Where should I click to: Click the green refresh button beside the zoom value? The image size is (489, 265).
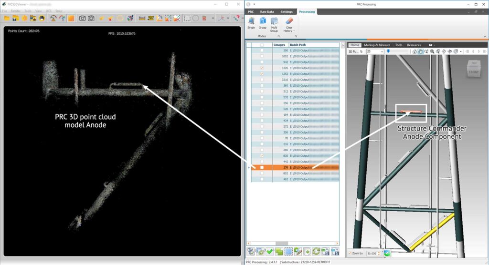387,253
